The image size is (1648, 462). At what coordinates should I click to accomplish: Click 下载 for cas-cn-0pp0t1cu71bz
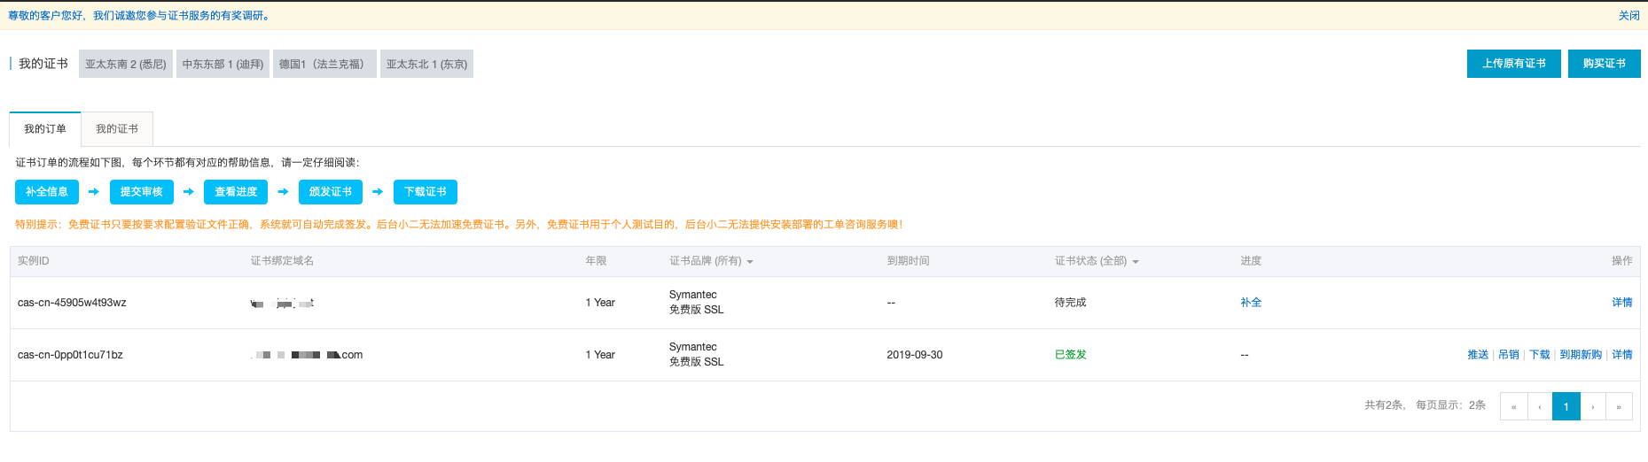(1540, 355)
